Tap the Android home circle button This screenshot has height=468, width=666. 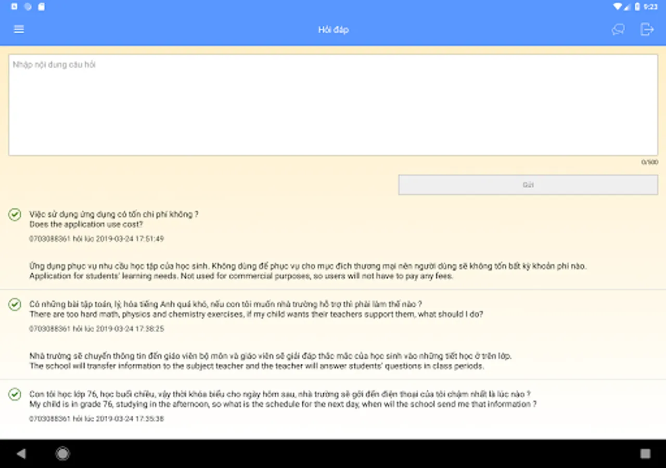click(62, 454)
